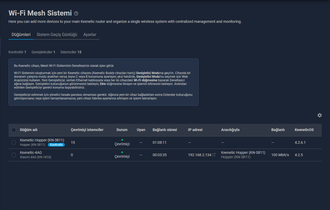330x210 pixels.
Task: Click green online status dot for Keenetic Hopper
Action: pyautogui.click(x=122, y=140)
